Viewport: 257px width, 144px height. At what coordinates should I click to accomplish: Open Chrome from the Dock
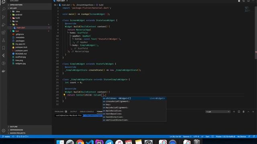[x=80, y=142]
